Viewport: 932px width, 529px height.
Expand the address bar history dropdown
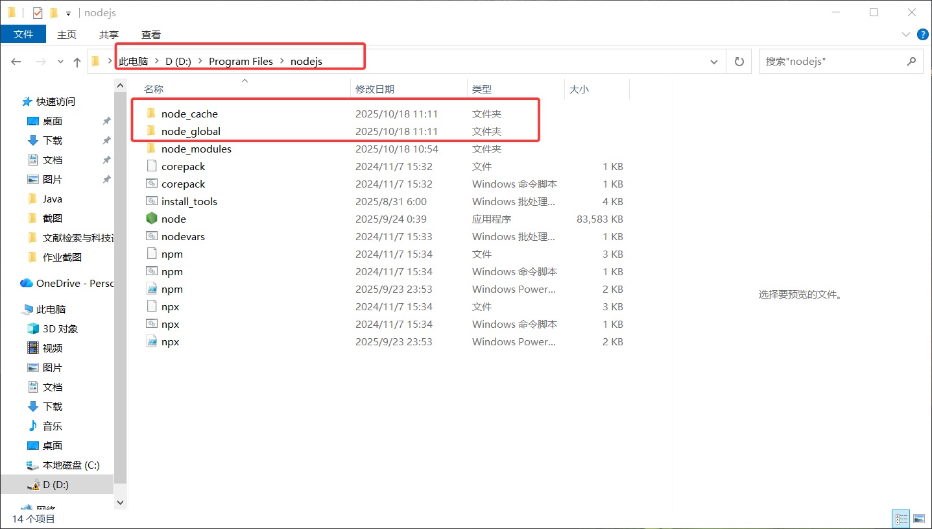coord(714,62)
